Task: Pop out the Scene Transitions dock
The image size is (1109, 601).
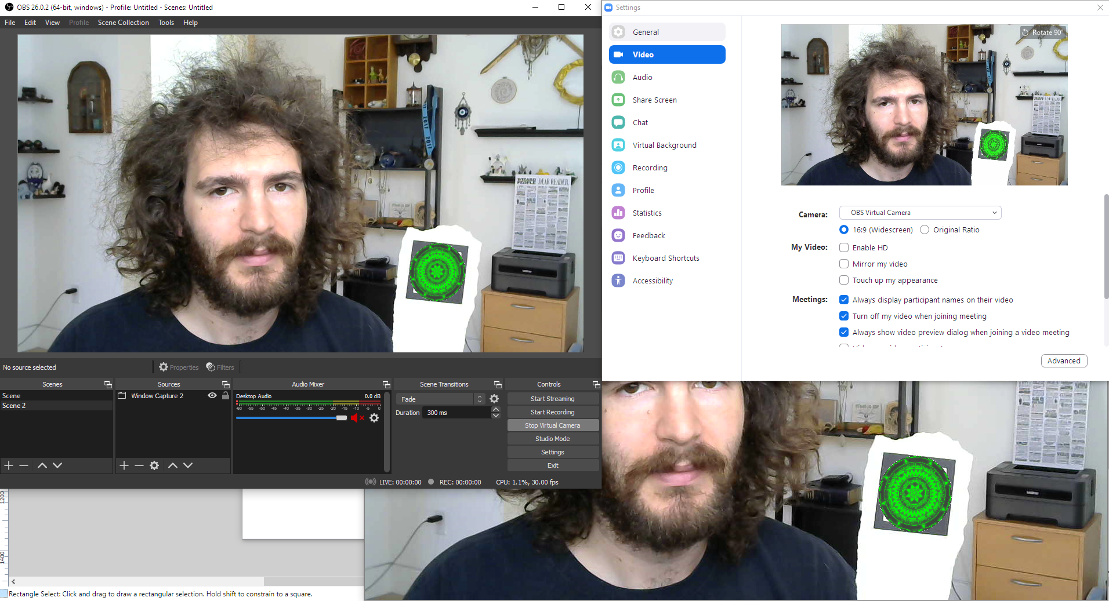Action: pyautogui.click(x=498, y=384)
